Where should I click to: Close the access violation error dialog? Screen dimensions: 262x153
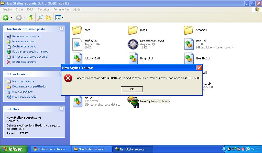[x=199, y=68]
